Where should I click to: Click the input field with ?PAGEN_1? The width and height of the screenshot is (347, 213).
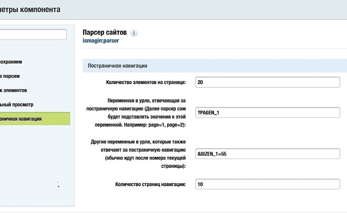coord(268,113)
